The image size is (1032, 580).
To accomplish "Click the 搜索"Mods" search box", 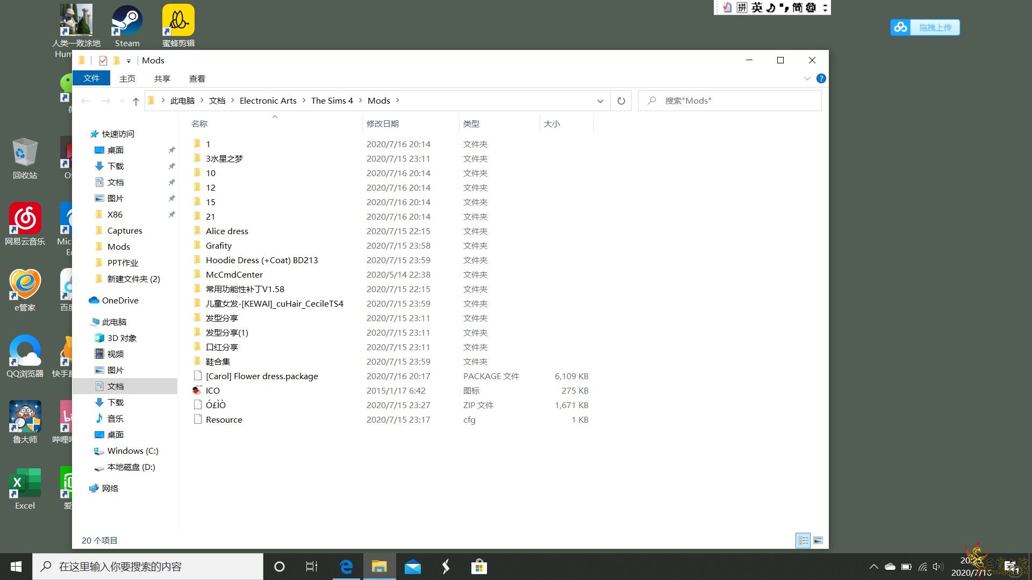I will click(729, 100).
